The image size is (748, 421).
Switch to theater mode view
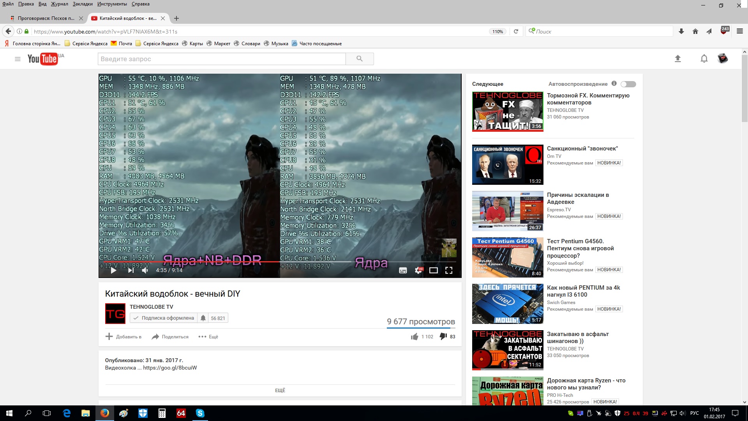tap(433, 270)
